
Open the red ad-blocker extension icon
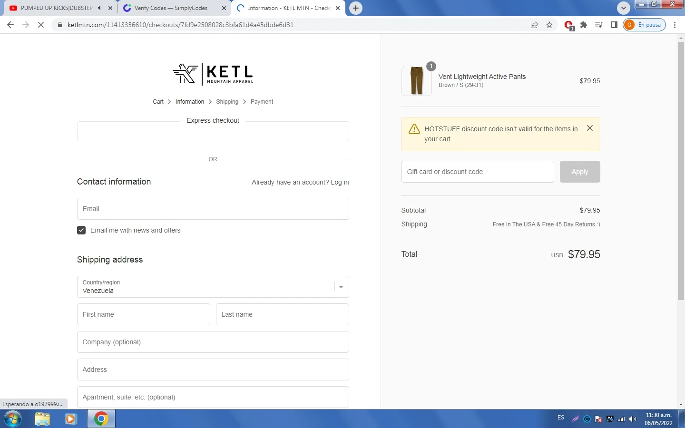point(569,25)
